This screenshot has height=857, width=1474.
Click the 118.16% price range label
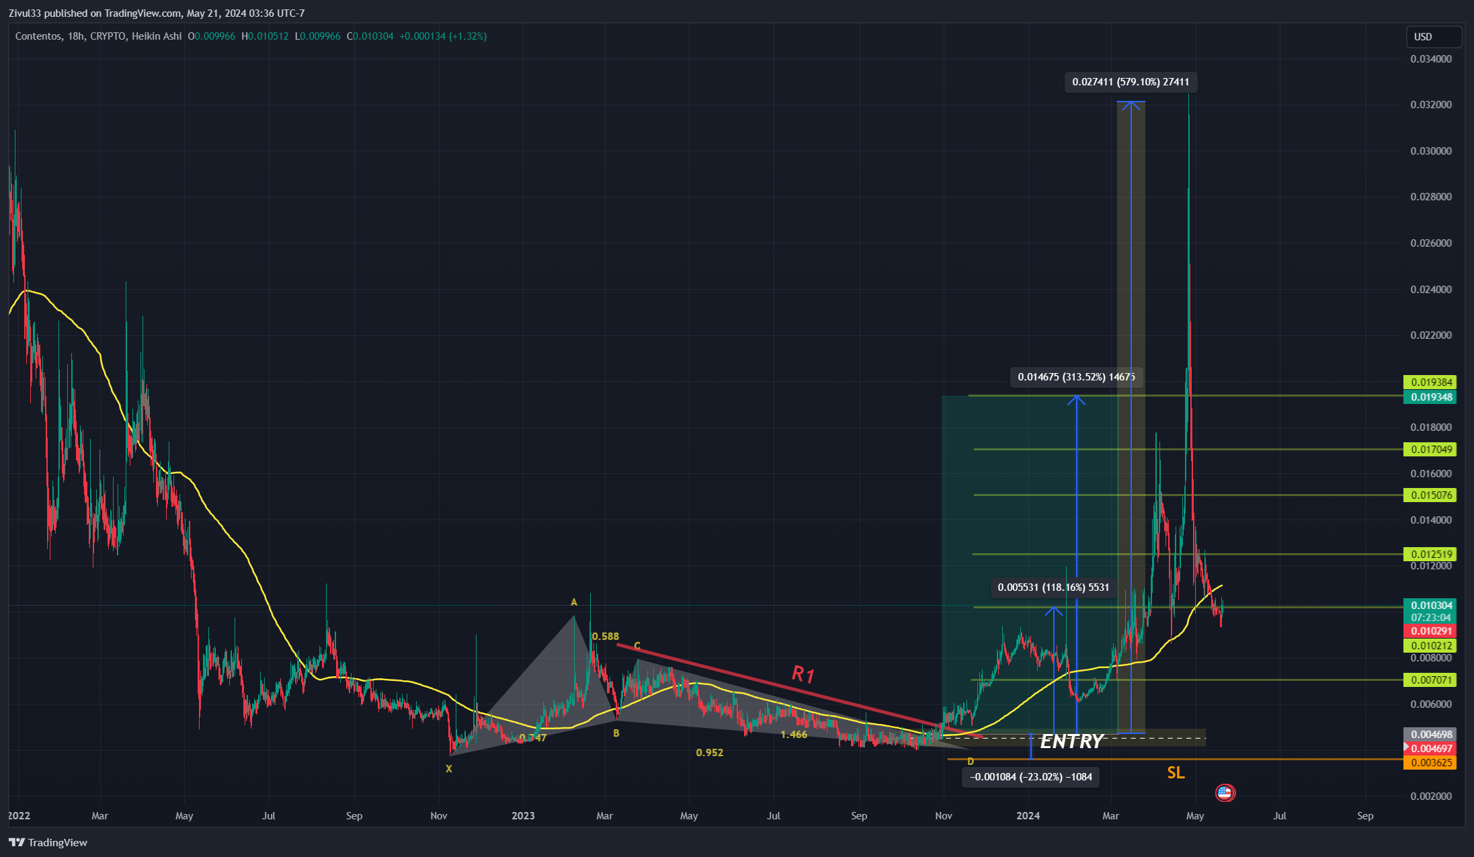[x=1053, y=587]
